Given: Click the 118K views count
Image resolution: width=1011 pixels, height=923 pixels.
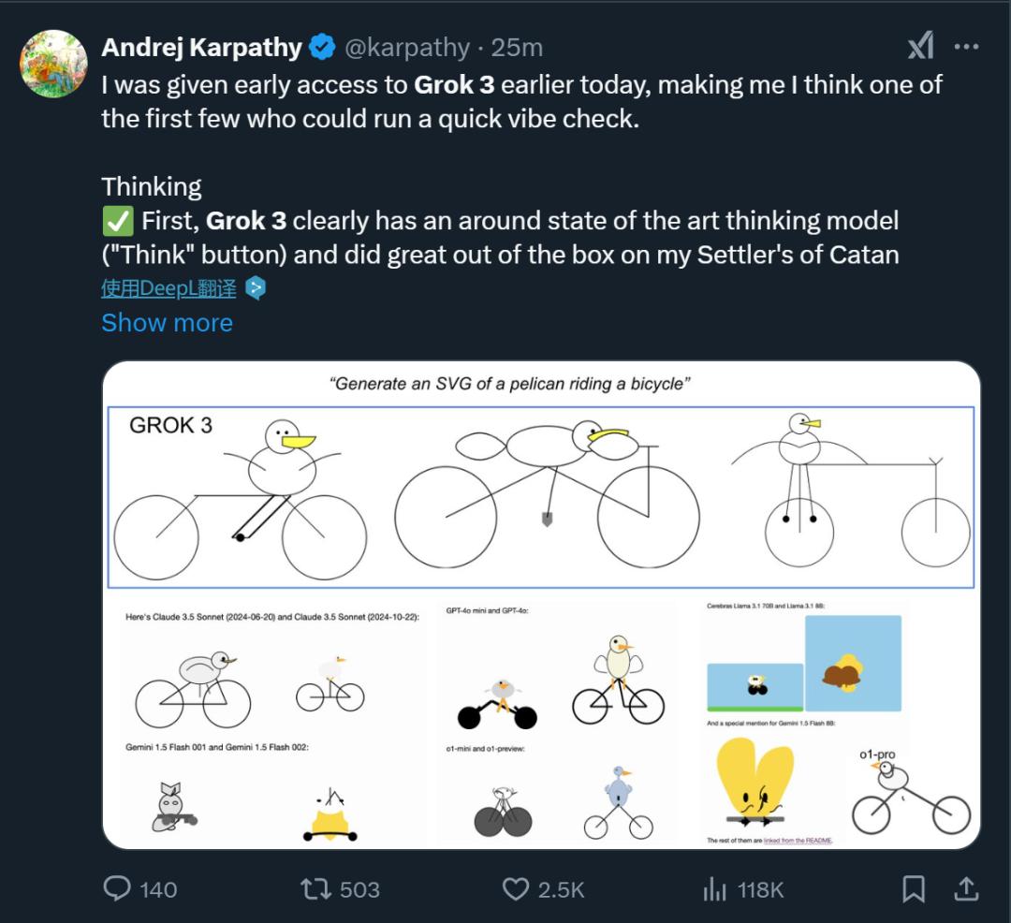Looking at the screenshot, I should pyautogui.click(x=760, y=889).
